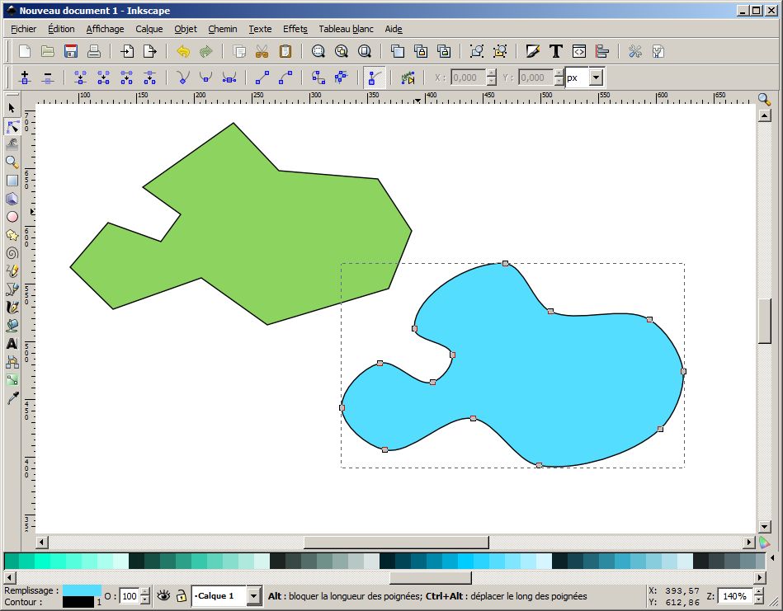Open the px units dropdown
This screenshot has width=783, height=611.
pos(597,78)
